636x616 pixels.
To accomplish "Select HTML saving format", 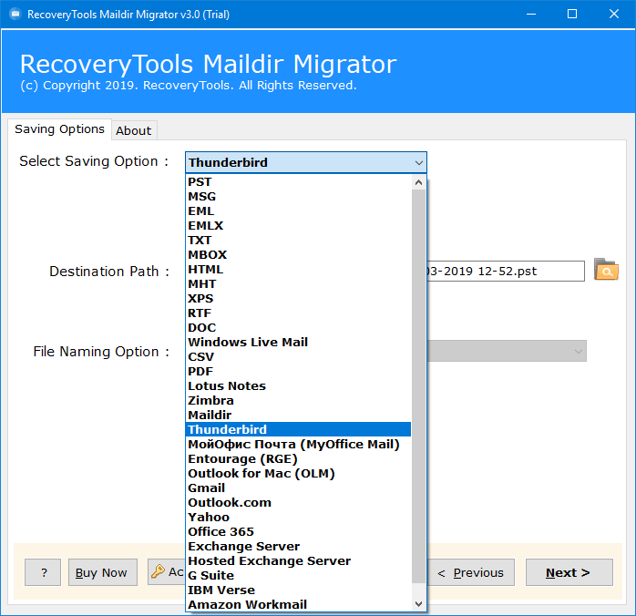I will pyautogui.click(x=298, y=269).
